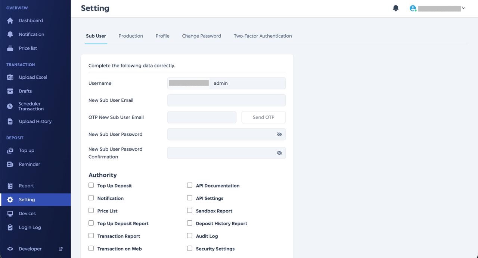Screen dimensions: 478x258
Task: Open the Reminder section
Action: pyautogui.click(x=29, y=164)
